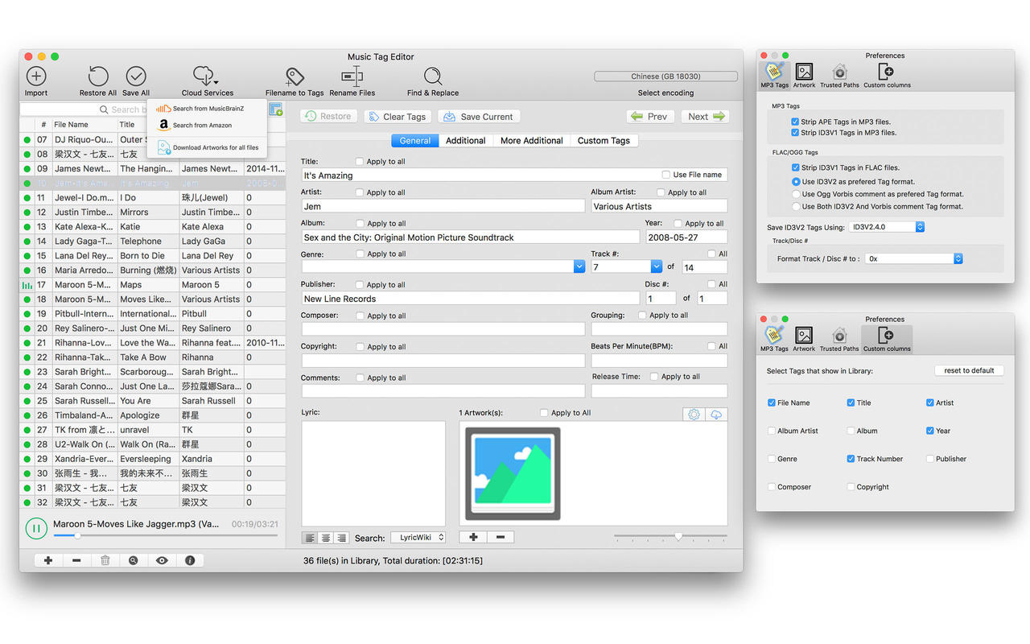Click the Filename to Tags icon
This screenshot has width=1030, height=644.
coord(295,76)
